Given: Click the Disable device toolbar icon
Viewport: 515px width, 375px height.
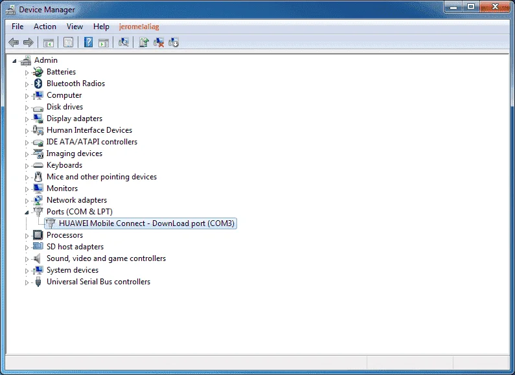Looking at the screenshot, I should [174, 42].
